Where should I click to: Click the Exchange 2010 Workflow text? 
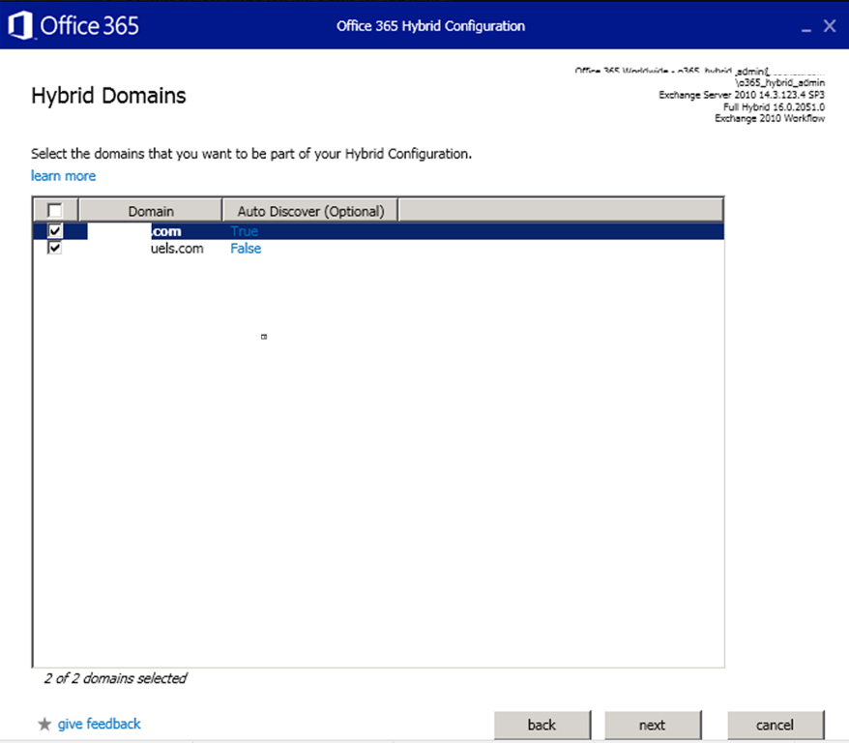tap(770, 118)
